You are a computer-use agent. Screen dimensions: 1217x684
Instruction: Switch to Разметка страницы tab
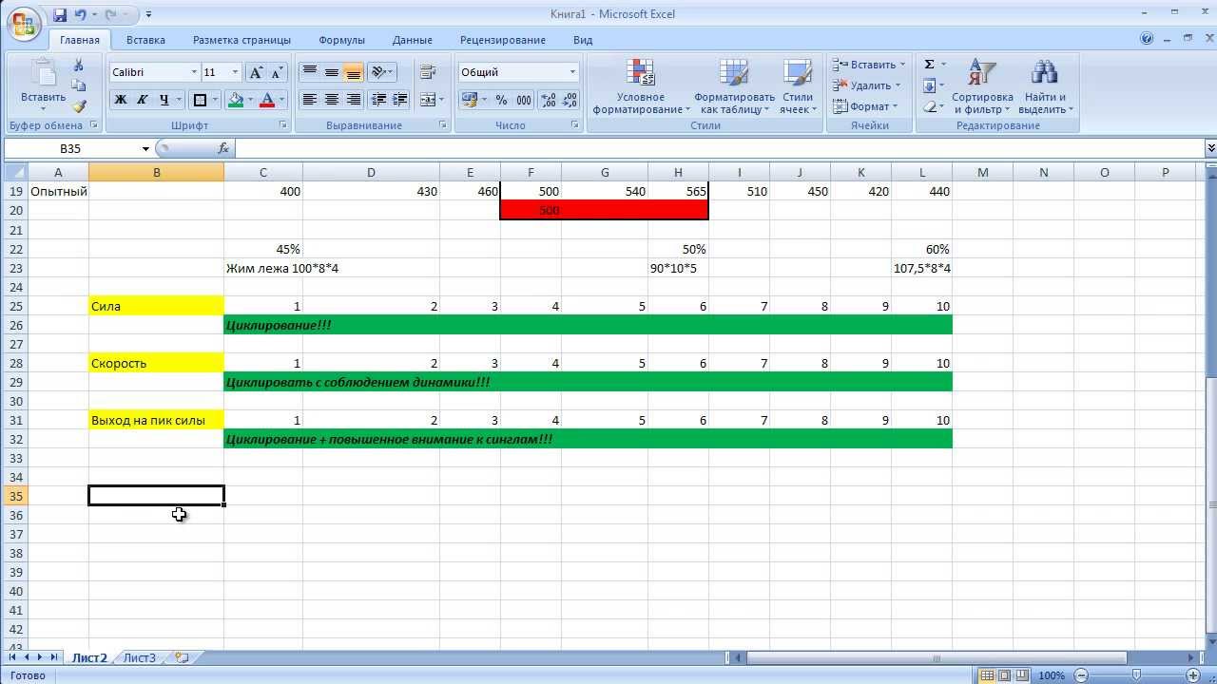click(241, 40)
